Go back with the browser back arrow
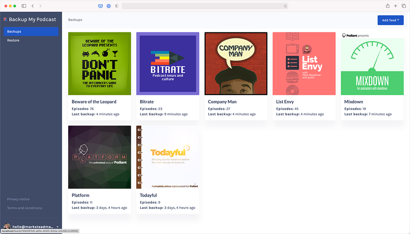 [33, 6]
